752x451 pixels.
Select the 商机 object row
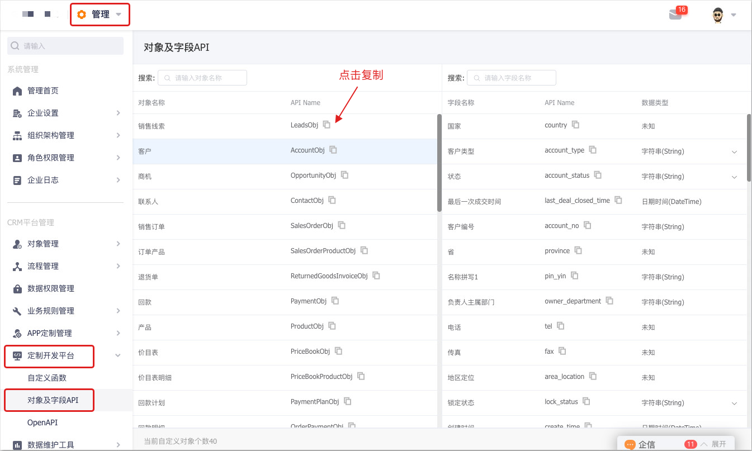click(285, 177)
